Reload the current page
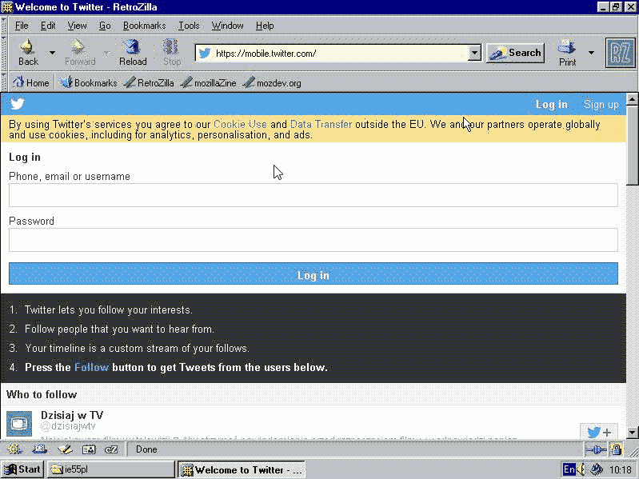This screenshot has height=479, width=639. click(133, 53)
